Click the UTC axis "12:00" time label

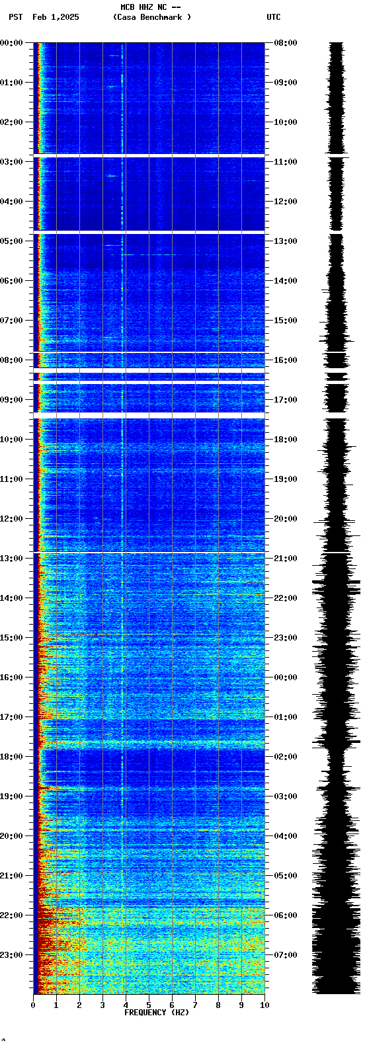[286, 202]
